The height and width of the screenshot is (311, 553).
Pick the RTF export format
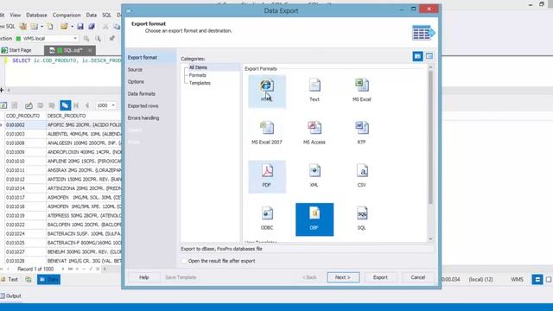(361, 134)
